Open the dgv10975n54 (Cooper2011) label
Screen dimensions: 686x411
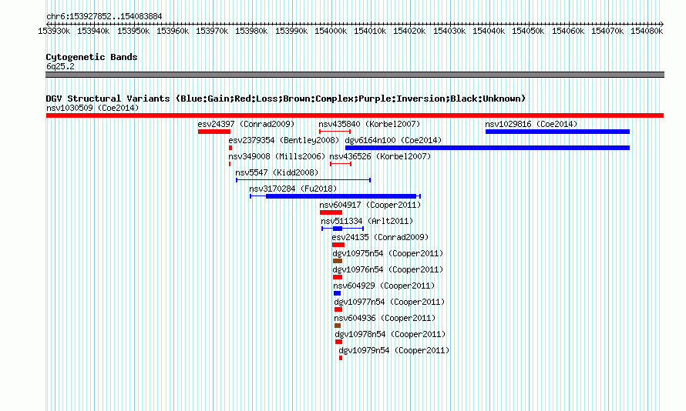[388, 253]
